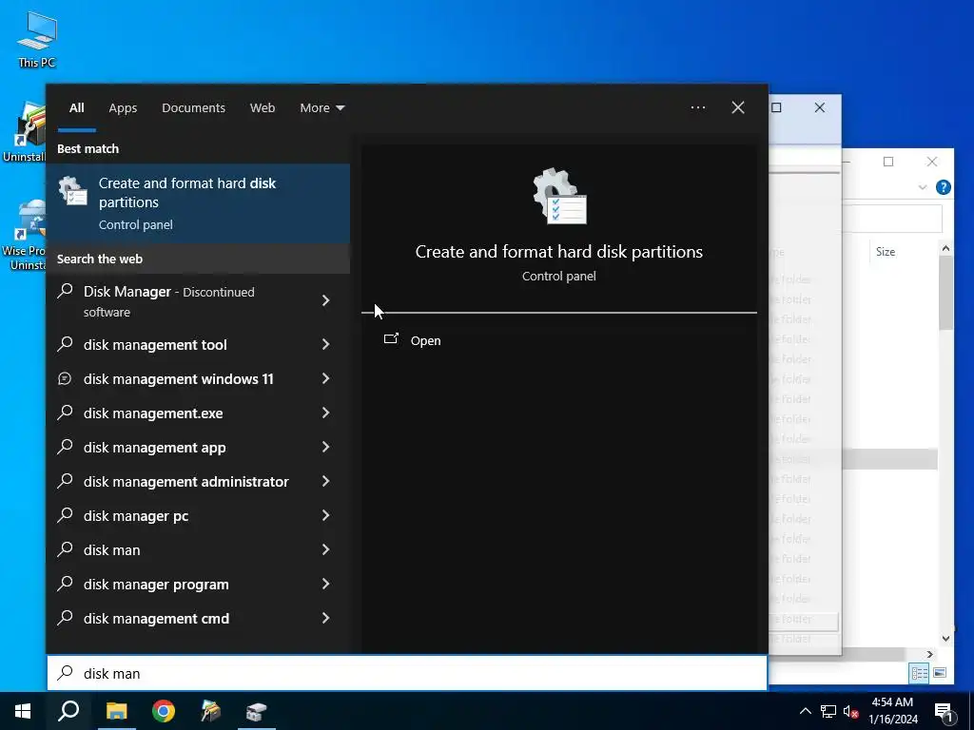Switch to the Web search tab

263,108
